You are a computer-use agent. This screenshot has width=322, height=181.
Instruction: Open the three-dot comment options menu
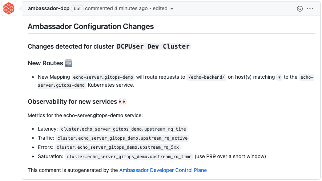310,9
